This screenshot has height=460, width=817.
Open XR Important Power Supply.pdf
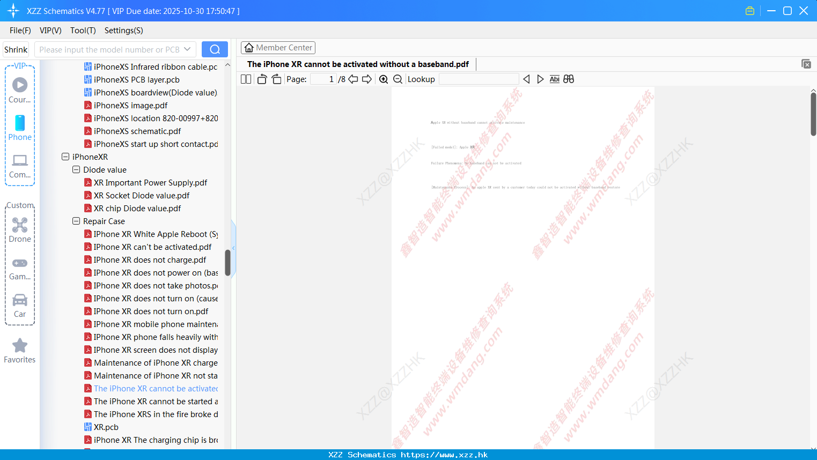click(x=150, y=182)
